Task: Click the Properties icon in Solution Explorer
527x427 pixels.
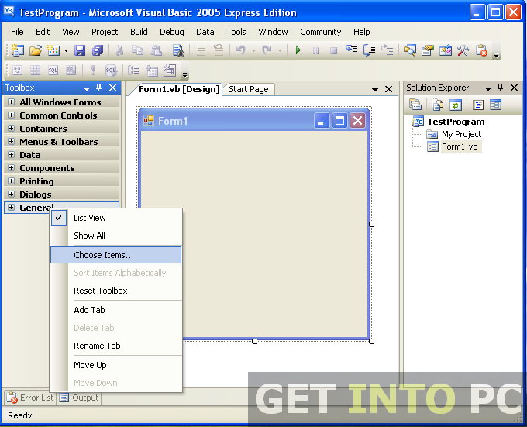Action: coord(416,105)
